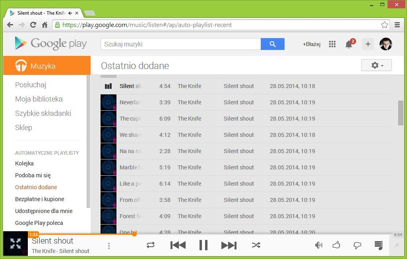Screen dimensions: 407x259
Task: Select the Na na na track title
Action: (x=130, y=151)
